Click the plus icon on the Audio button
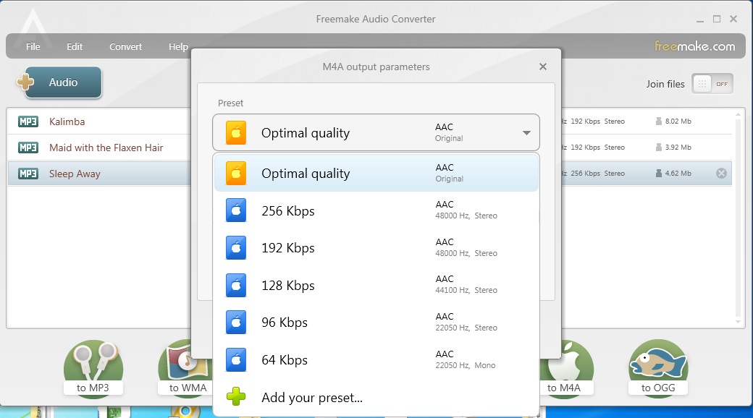 [x=25, y=82]
